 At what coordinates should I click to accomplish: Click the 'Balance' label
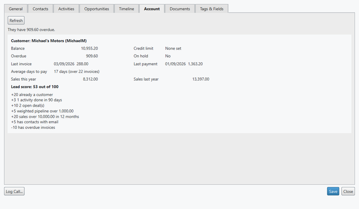pos(18,49)
